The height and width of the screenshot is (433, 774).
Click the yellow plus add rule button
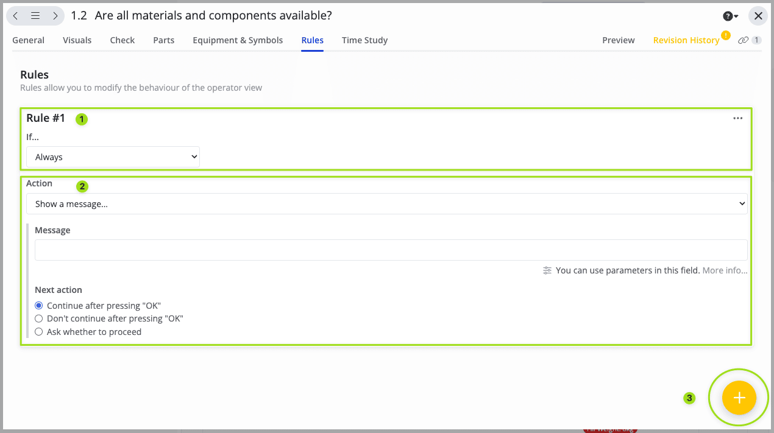(x=739, y=398)
